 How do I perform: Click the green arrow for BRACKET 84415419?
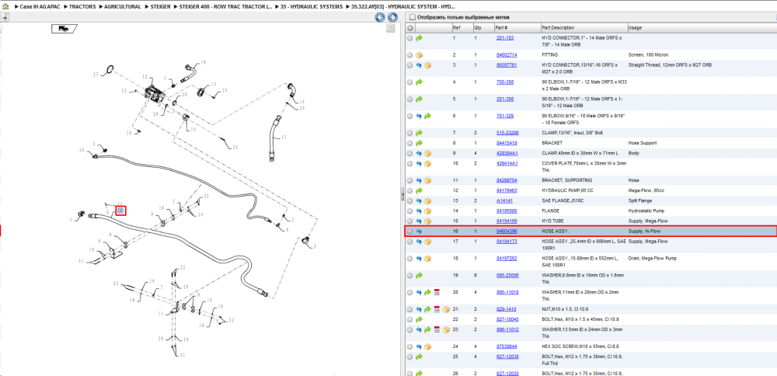[x=419, y=143]
